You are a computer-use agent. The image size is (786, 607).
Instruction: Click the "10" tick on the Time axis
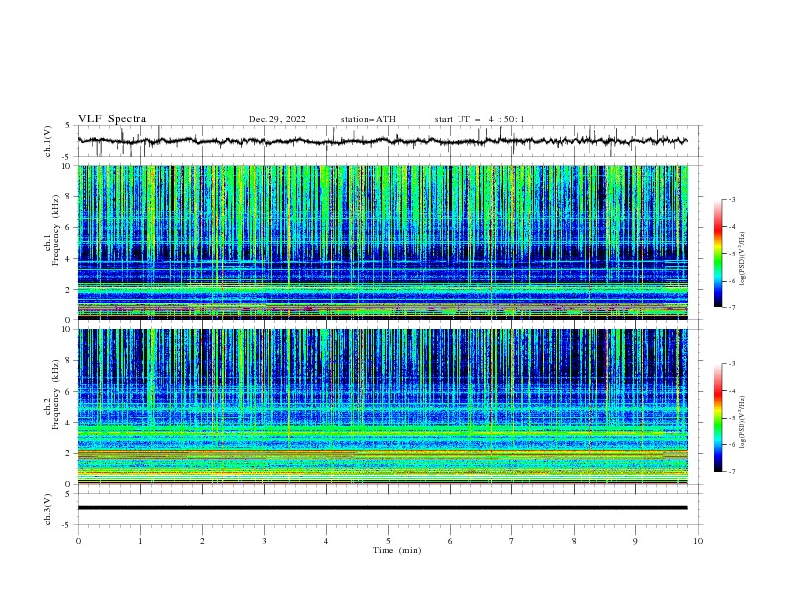[698, 541]
